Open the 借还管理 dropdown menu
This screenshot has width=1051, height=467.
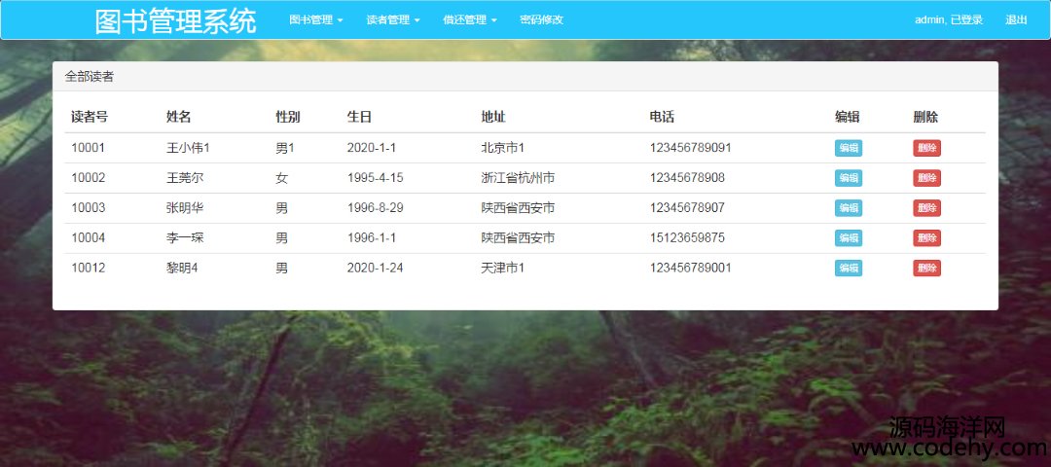(470, 20)
